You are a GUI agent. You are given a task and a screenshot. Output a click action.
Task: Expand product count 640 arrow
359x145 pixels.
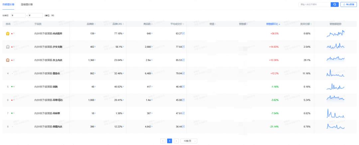[152, 33]
